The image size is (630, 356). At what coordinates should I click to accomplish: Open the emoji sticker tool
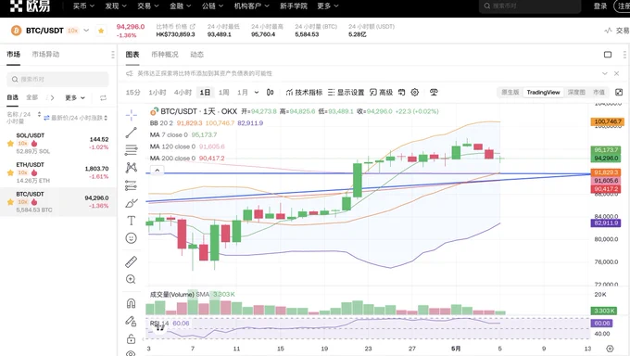pos(131,238)
